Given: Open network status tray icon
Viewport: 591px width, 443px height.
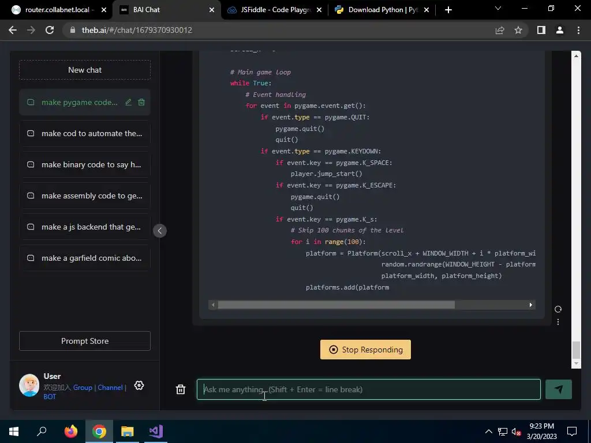Looking at the screenshot, I should (503, 431).
